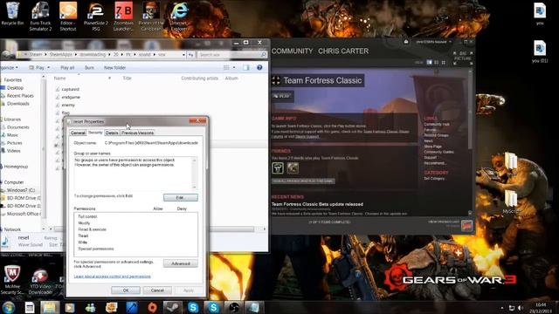Click second friend avatar in Steam

[293, 167]
